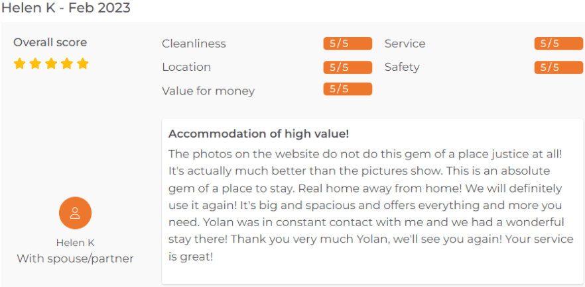
Task: Click the 'Overall score' label
Action: 50,42
